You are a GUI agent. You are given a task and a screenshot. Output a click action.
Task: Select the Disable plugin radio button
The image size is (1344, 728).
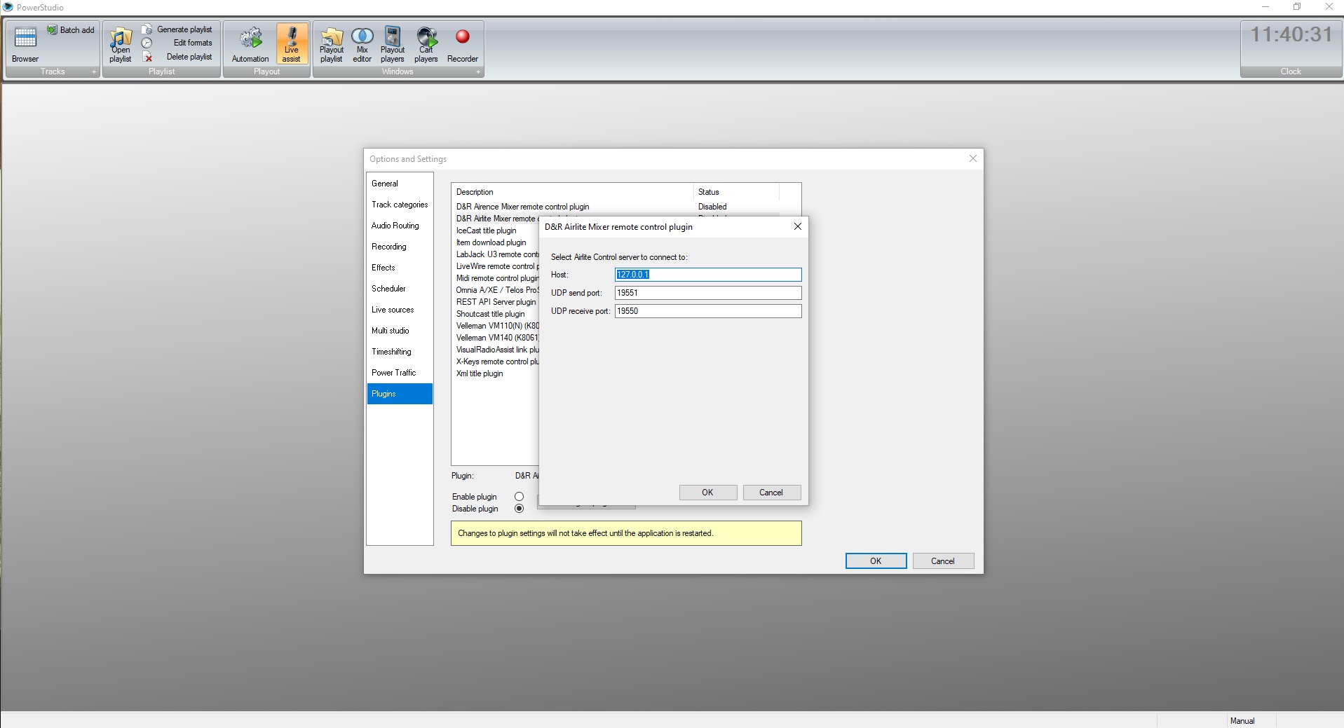[x=519, y=509]
